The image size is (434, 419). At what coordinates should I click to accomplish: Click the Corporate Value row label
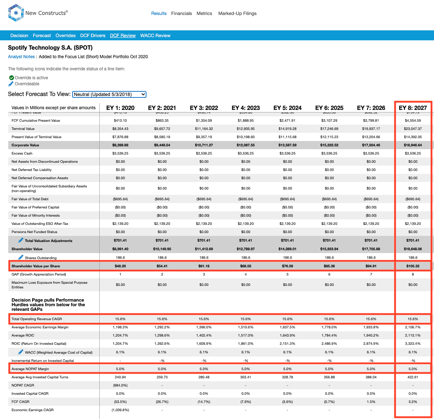25,145
